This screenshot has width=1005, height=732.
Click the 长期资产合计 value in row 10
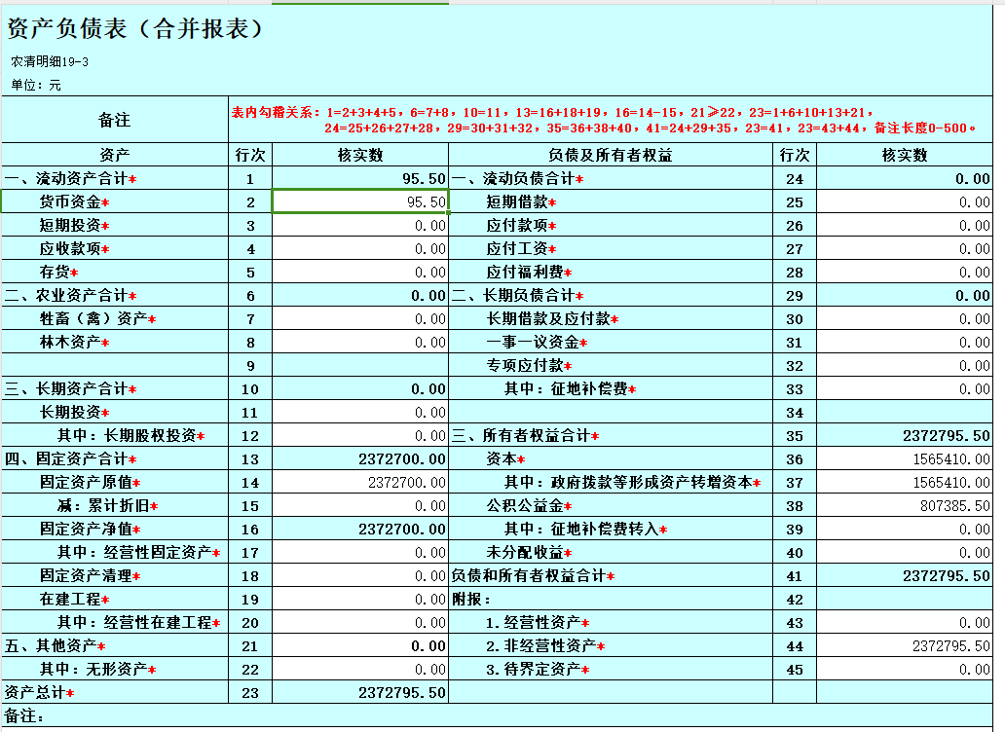click(x=360, y=388)
